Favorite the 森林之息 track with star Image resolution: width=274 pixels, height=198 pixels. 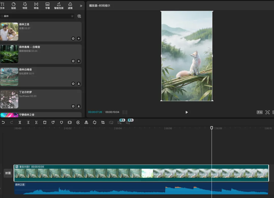tap(73, 38)
